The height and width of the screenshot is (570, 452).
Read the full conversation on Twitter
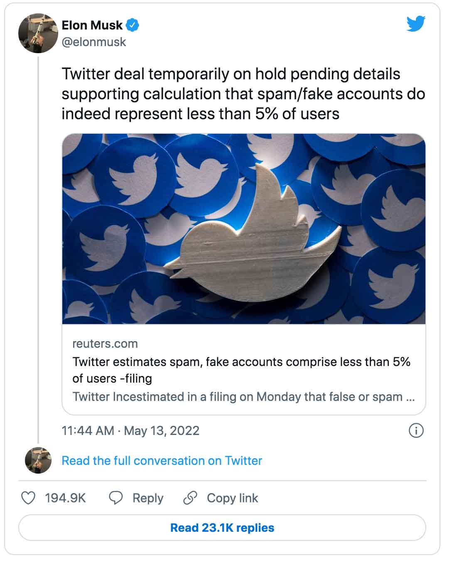162,461
